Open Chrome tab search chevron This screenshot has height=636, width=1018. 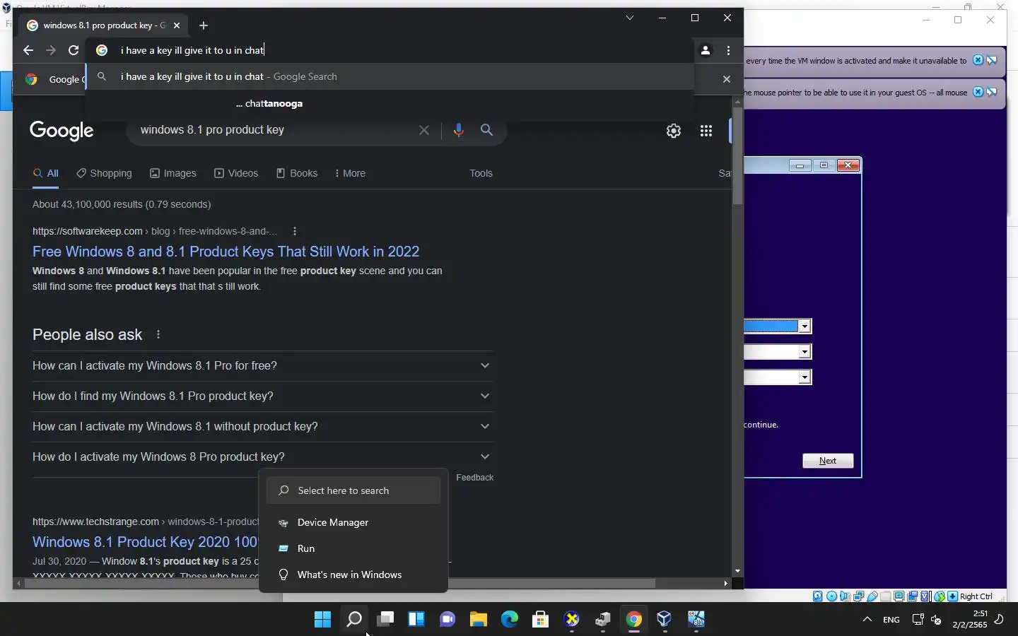click(629, 18)
